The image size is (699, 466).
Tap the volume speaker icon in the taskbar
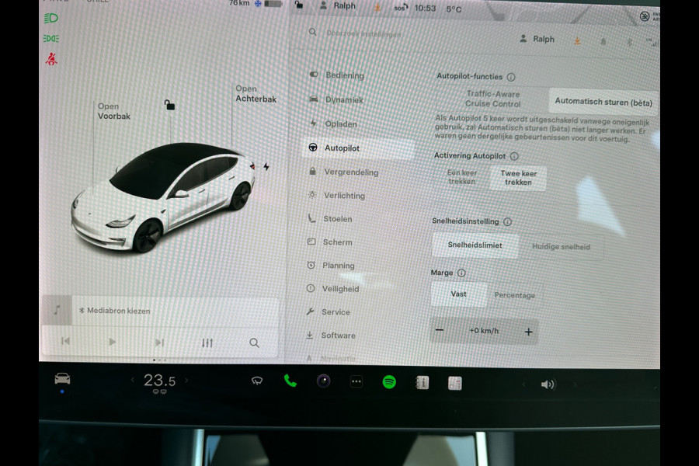tap(550, 384)
